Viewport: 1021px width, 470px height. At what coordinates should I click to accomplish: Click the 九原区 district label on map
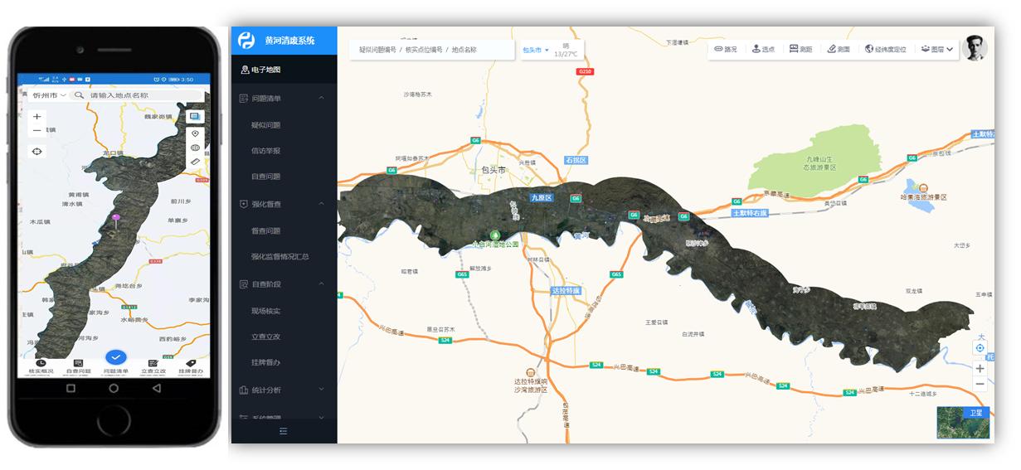tap(541, 198)
